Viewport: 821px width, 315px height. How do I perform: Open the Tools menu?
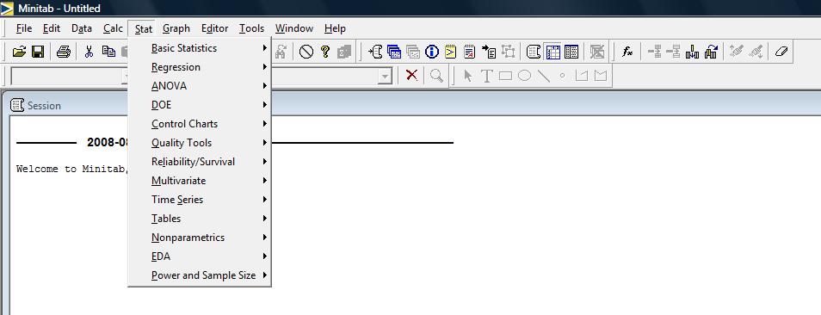pyautogui.click(x=252, y=28)
